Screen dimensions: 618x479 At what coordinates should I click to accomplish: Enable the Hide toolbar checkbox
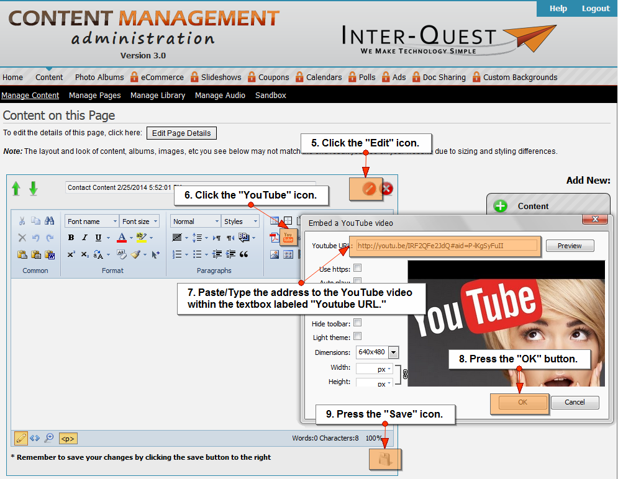357,323
